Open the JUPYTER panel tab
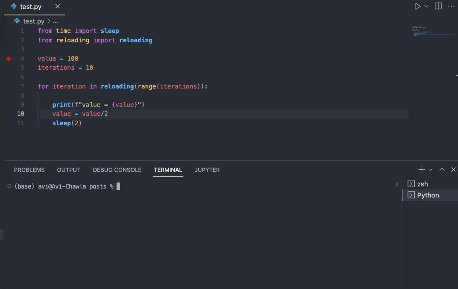 tap(207, 170)
